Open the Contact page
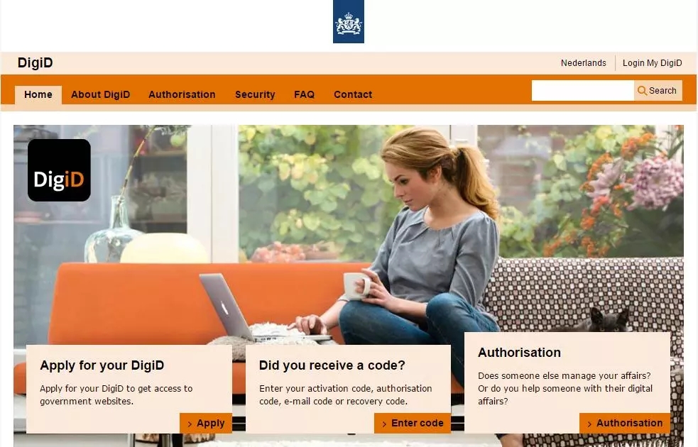Viewport: 698px width, 447px height. pyautogui.click(x=353, y=95)
